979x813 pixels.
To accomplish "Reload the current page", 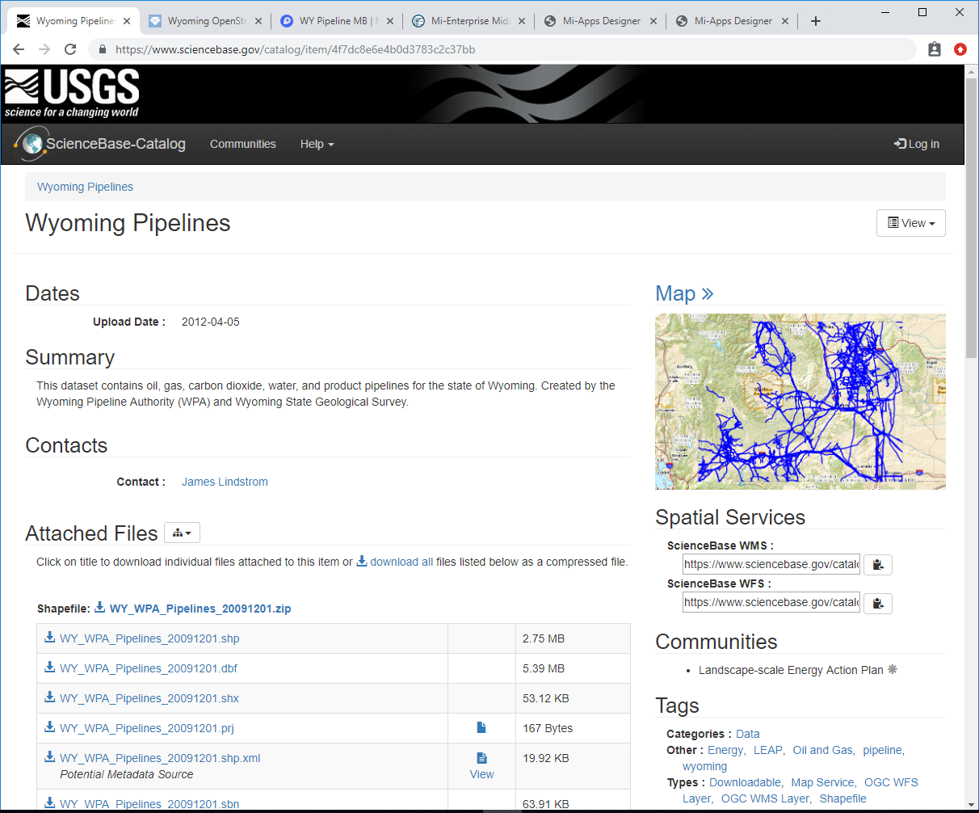I will [x=70, y=49].
